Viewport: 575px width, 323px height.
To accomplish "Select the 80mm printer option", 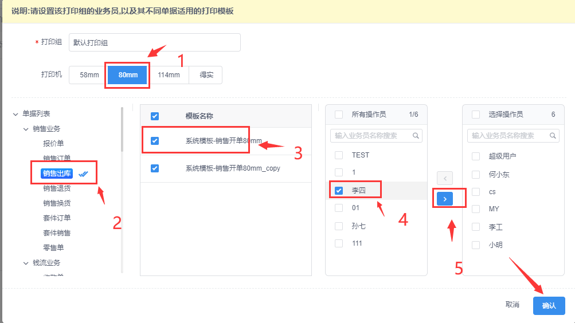I will pyautogui.click(x=128, y=74).
